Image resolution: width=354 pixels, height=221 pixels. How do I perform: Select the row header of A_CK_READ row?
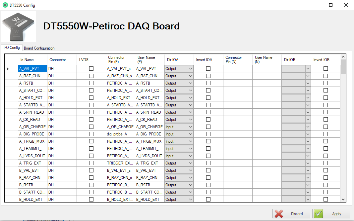(11, 120)
